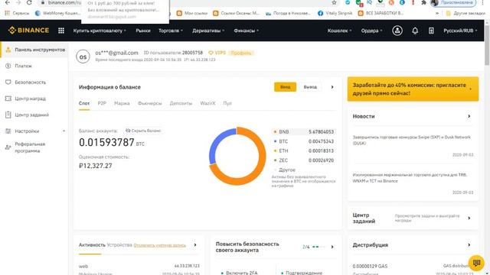Select the BTC asset row

304,141
